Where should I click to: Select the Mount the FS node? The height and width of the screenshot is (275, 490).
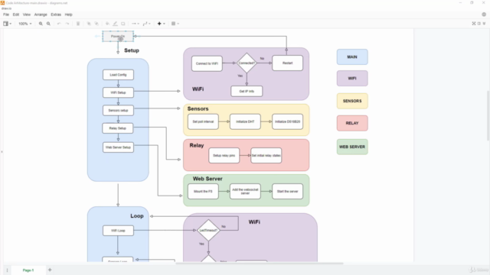[203, 192]
